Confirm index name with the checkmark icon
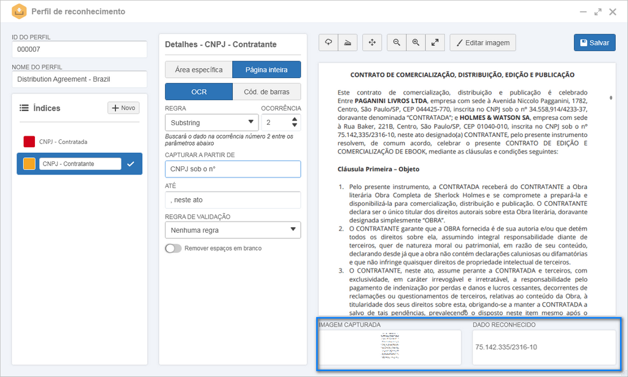 (131, 164)
